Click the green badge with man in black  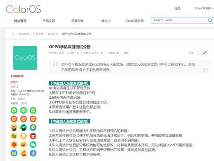(24, 128)
